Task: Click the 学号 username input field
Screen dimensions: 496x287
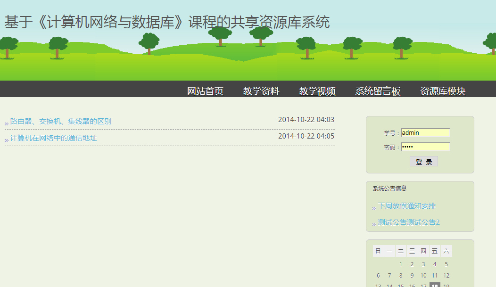Action: (x=425, y=132)
